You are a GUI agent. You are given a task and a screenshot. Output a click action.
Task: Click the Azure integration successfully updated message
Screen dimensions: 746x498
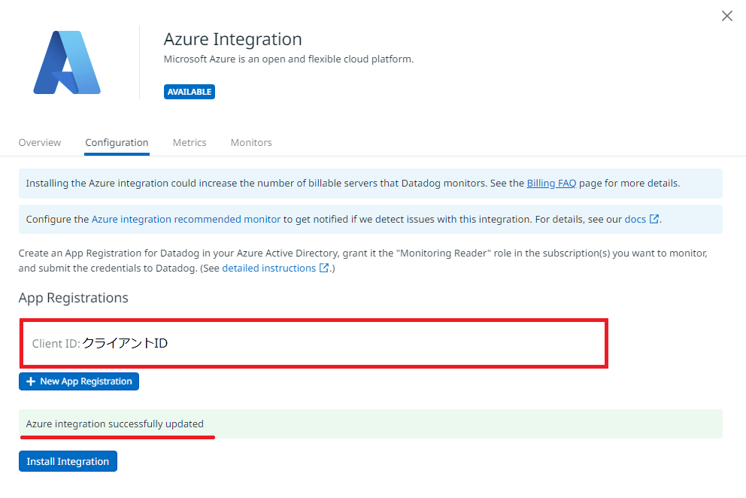click(x=114, y=424)
